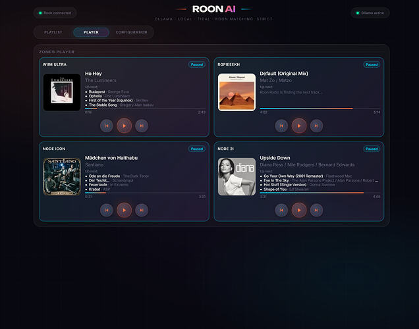Select Shape of You queue entry

[x=275, y=190]
